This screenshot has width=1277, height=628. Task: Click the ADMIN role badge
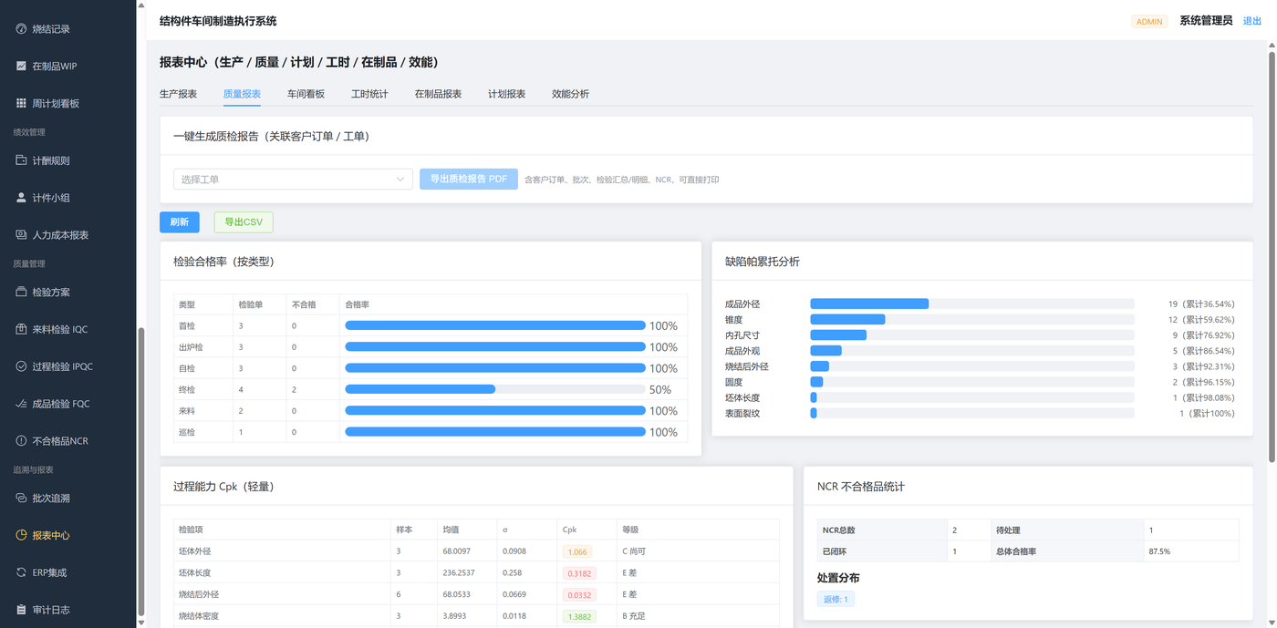1149,21
